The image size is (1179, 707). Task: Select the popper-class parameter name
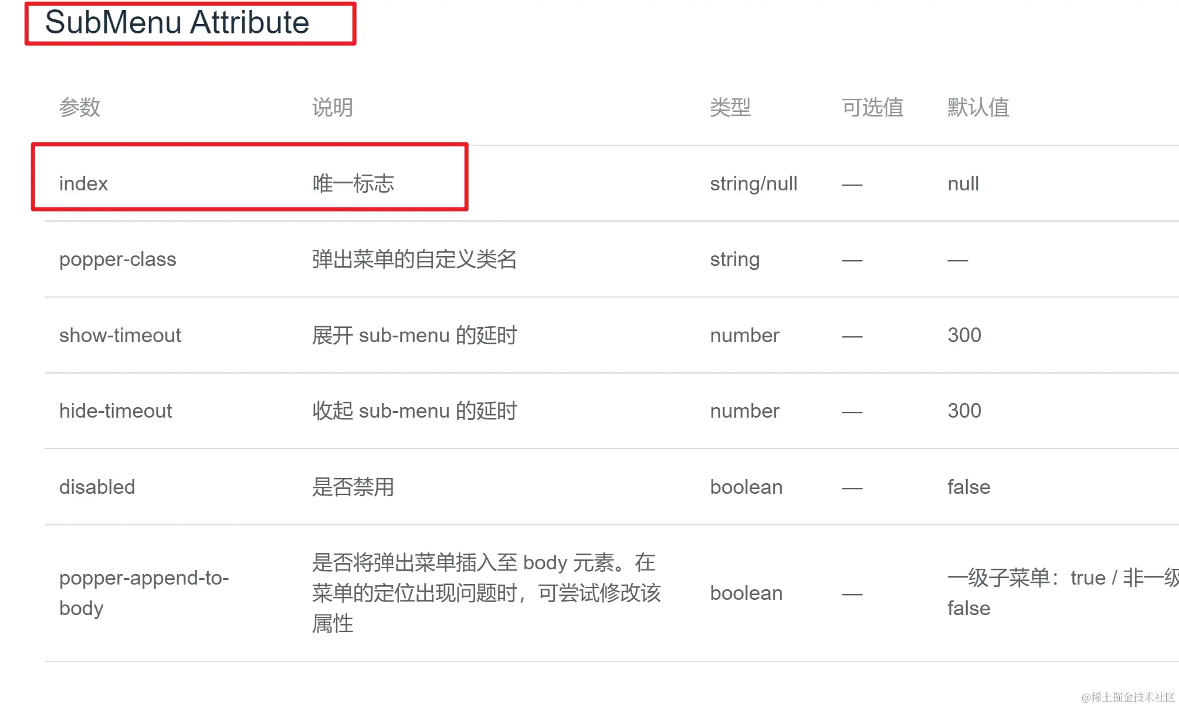117,259
